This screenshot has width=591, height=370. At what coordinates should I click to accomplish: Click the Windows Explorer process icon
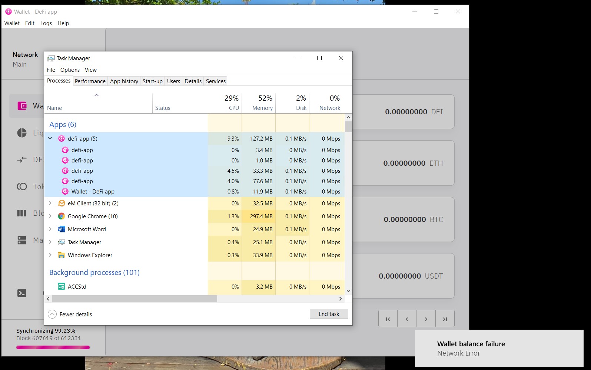pyautogui.click(x=62, y=255)
